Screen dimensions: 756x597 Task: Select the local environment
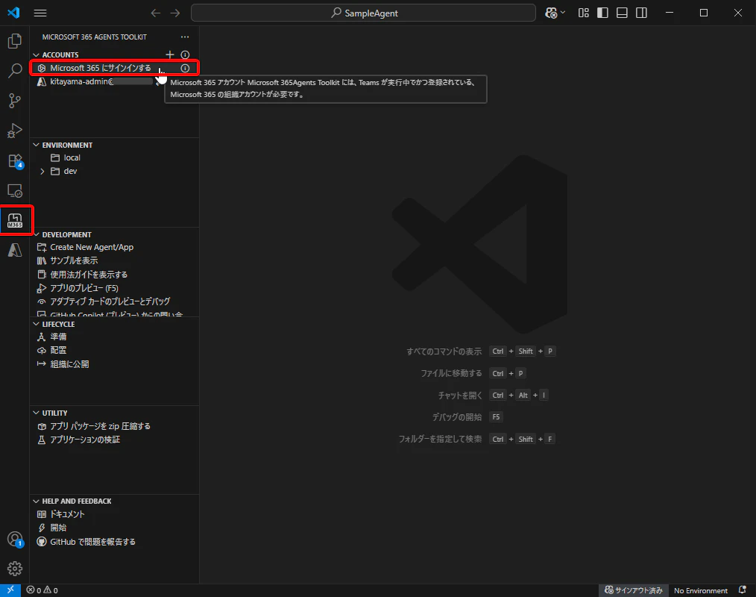(114, 157)
